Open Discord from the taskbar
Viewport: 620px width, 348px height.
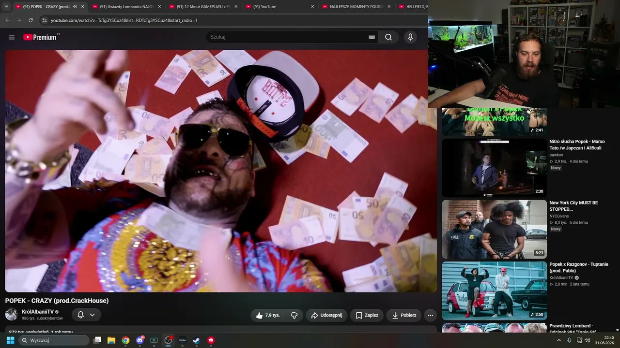point(140,340)
